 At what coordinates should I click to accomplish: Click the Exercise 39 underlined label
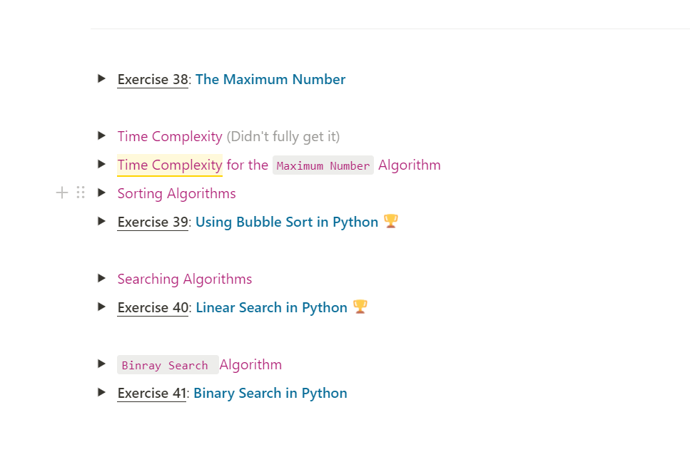pos(152,222)
